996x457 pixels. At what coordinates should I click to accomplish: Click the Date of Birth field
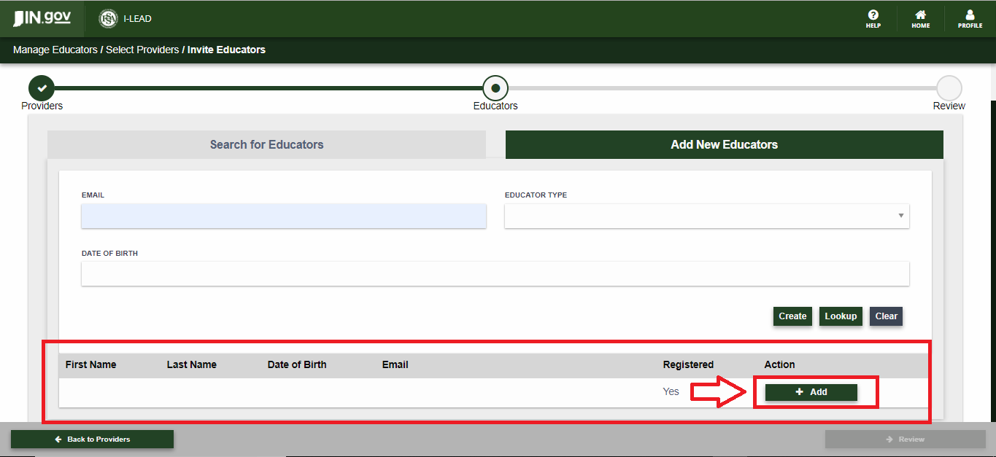[495, 274]
